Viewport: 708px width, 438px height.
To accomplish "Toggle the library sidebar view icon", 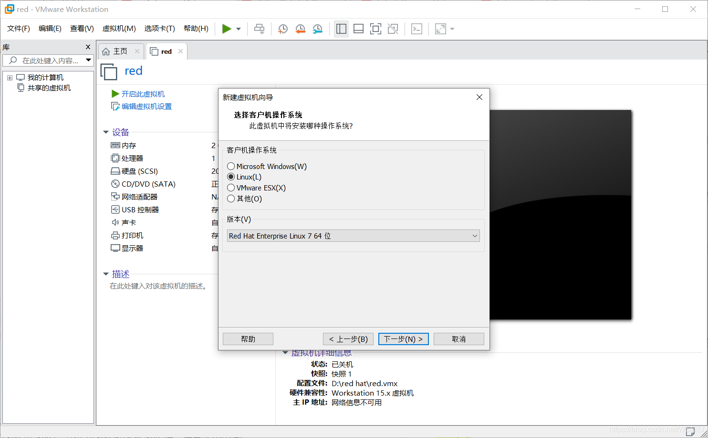I will pyautogui.click(x=341, y=29).
